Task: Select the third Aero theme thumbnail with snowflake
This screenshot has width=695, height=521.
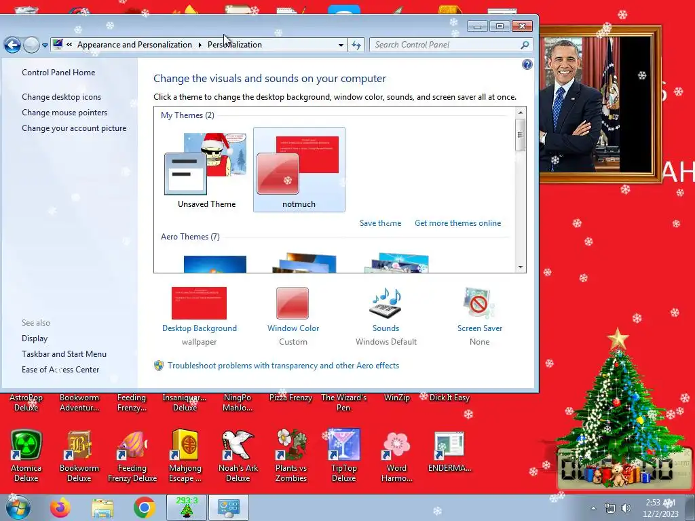Action: (397, 263)
